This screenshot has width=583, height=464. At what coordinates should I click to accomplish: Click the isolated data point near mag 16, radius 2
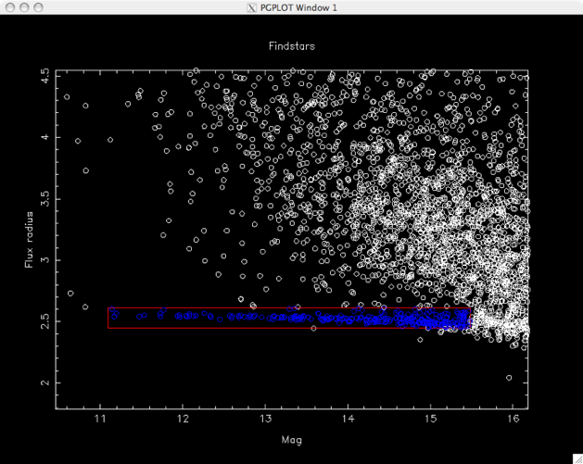(x=509, y=378)
